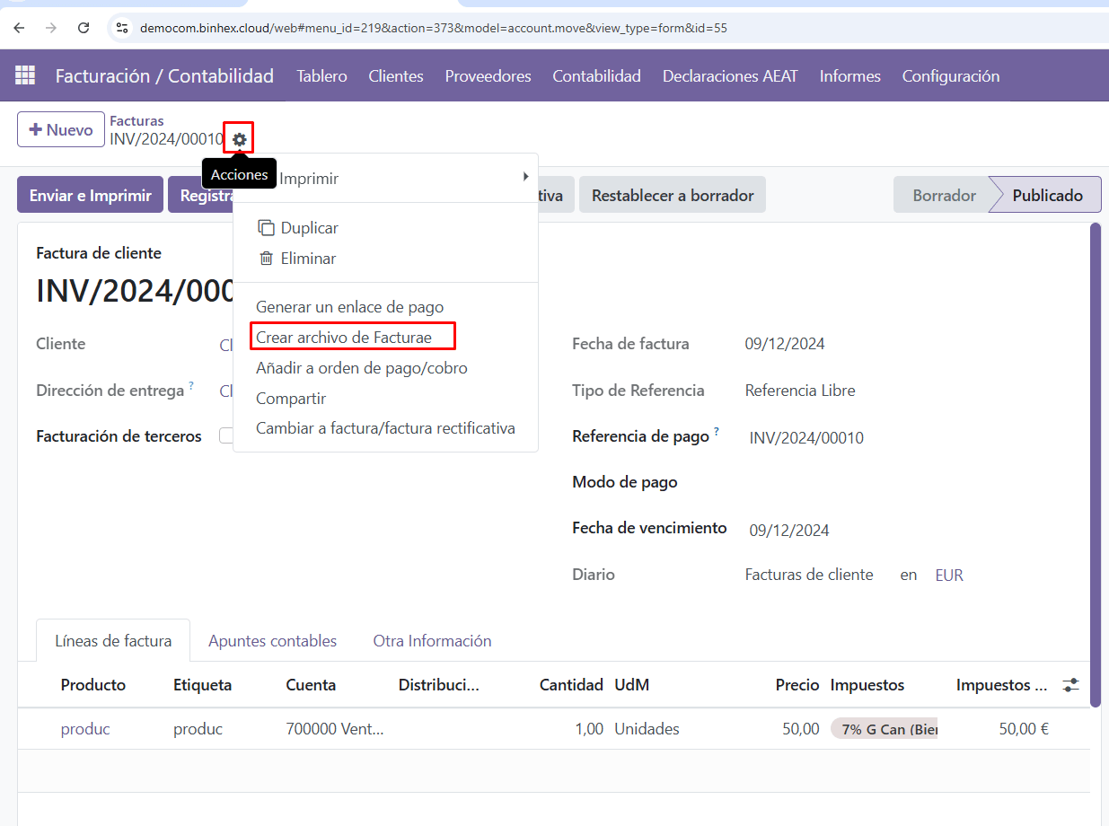Click the Etiqueta column header

(202, 685)
